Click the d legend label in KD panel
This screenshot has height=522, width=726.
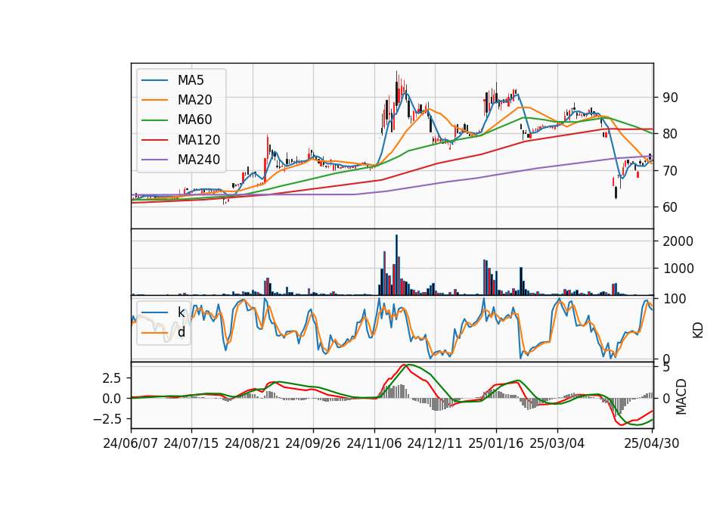click(181, 332)
